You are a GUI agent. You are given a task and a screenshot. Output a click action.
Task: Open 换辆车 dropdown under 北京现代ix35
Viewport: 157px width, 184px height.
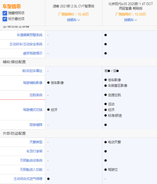(x=131, y=20)
